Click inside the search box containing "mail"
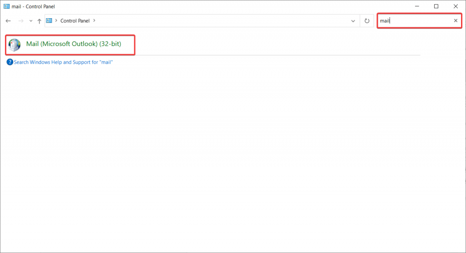The height and width of the screenshot is (253, 466). [414, 21]
